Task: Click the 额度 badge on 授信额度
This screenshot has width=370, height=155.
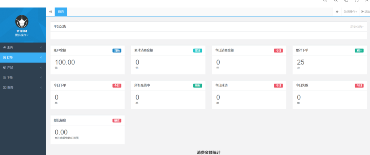Action: 117,121
